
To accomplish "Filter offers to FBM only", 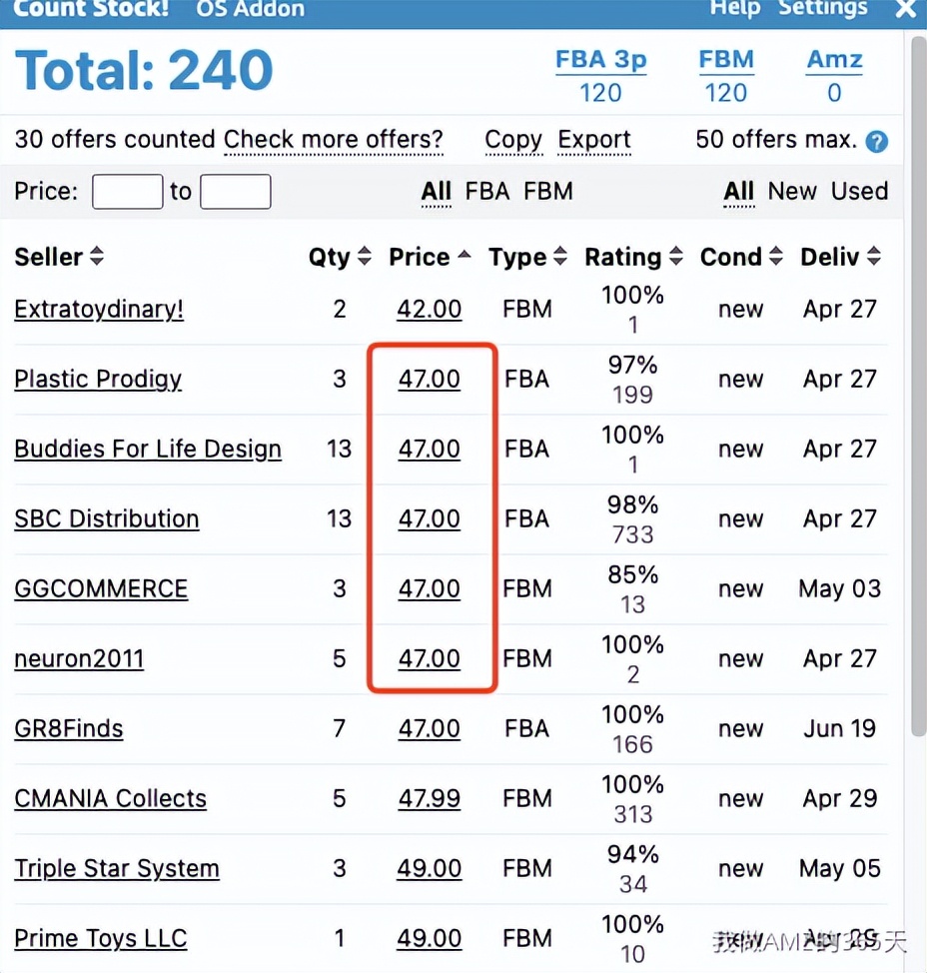I will click(548, 191).
